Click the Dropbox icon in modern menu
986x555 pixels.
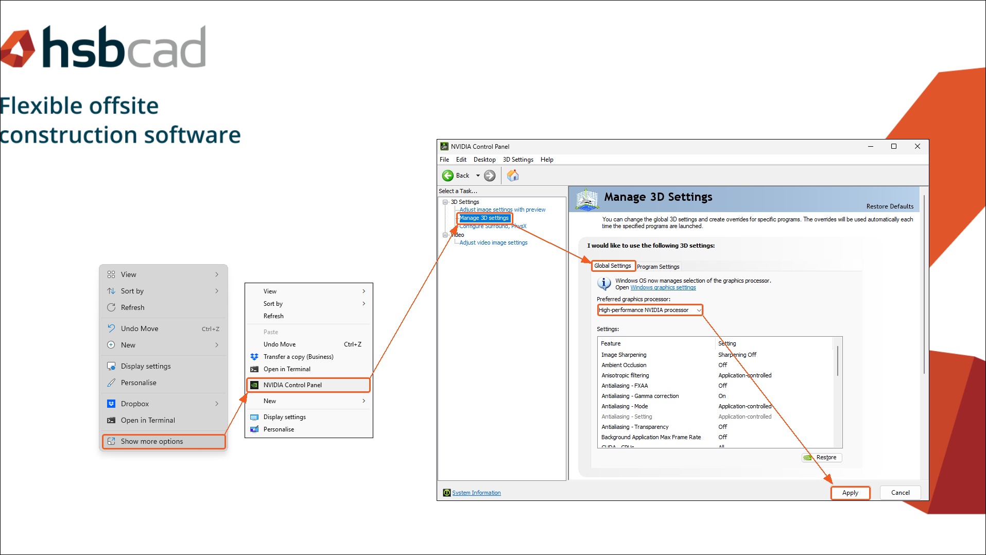pyautogui.click(x=111, y=404)
